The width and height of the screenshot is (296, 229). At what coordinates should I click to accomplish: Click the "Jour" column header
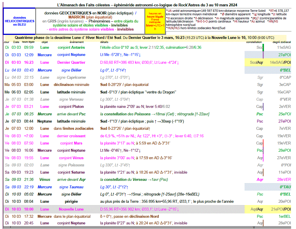(6, 42)
